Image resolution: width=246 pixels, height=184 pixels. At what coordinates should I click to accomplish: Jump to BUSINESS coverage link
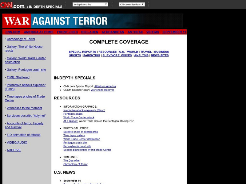(x=161, y=52)
